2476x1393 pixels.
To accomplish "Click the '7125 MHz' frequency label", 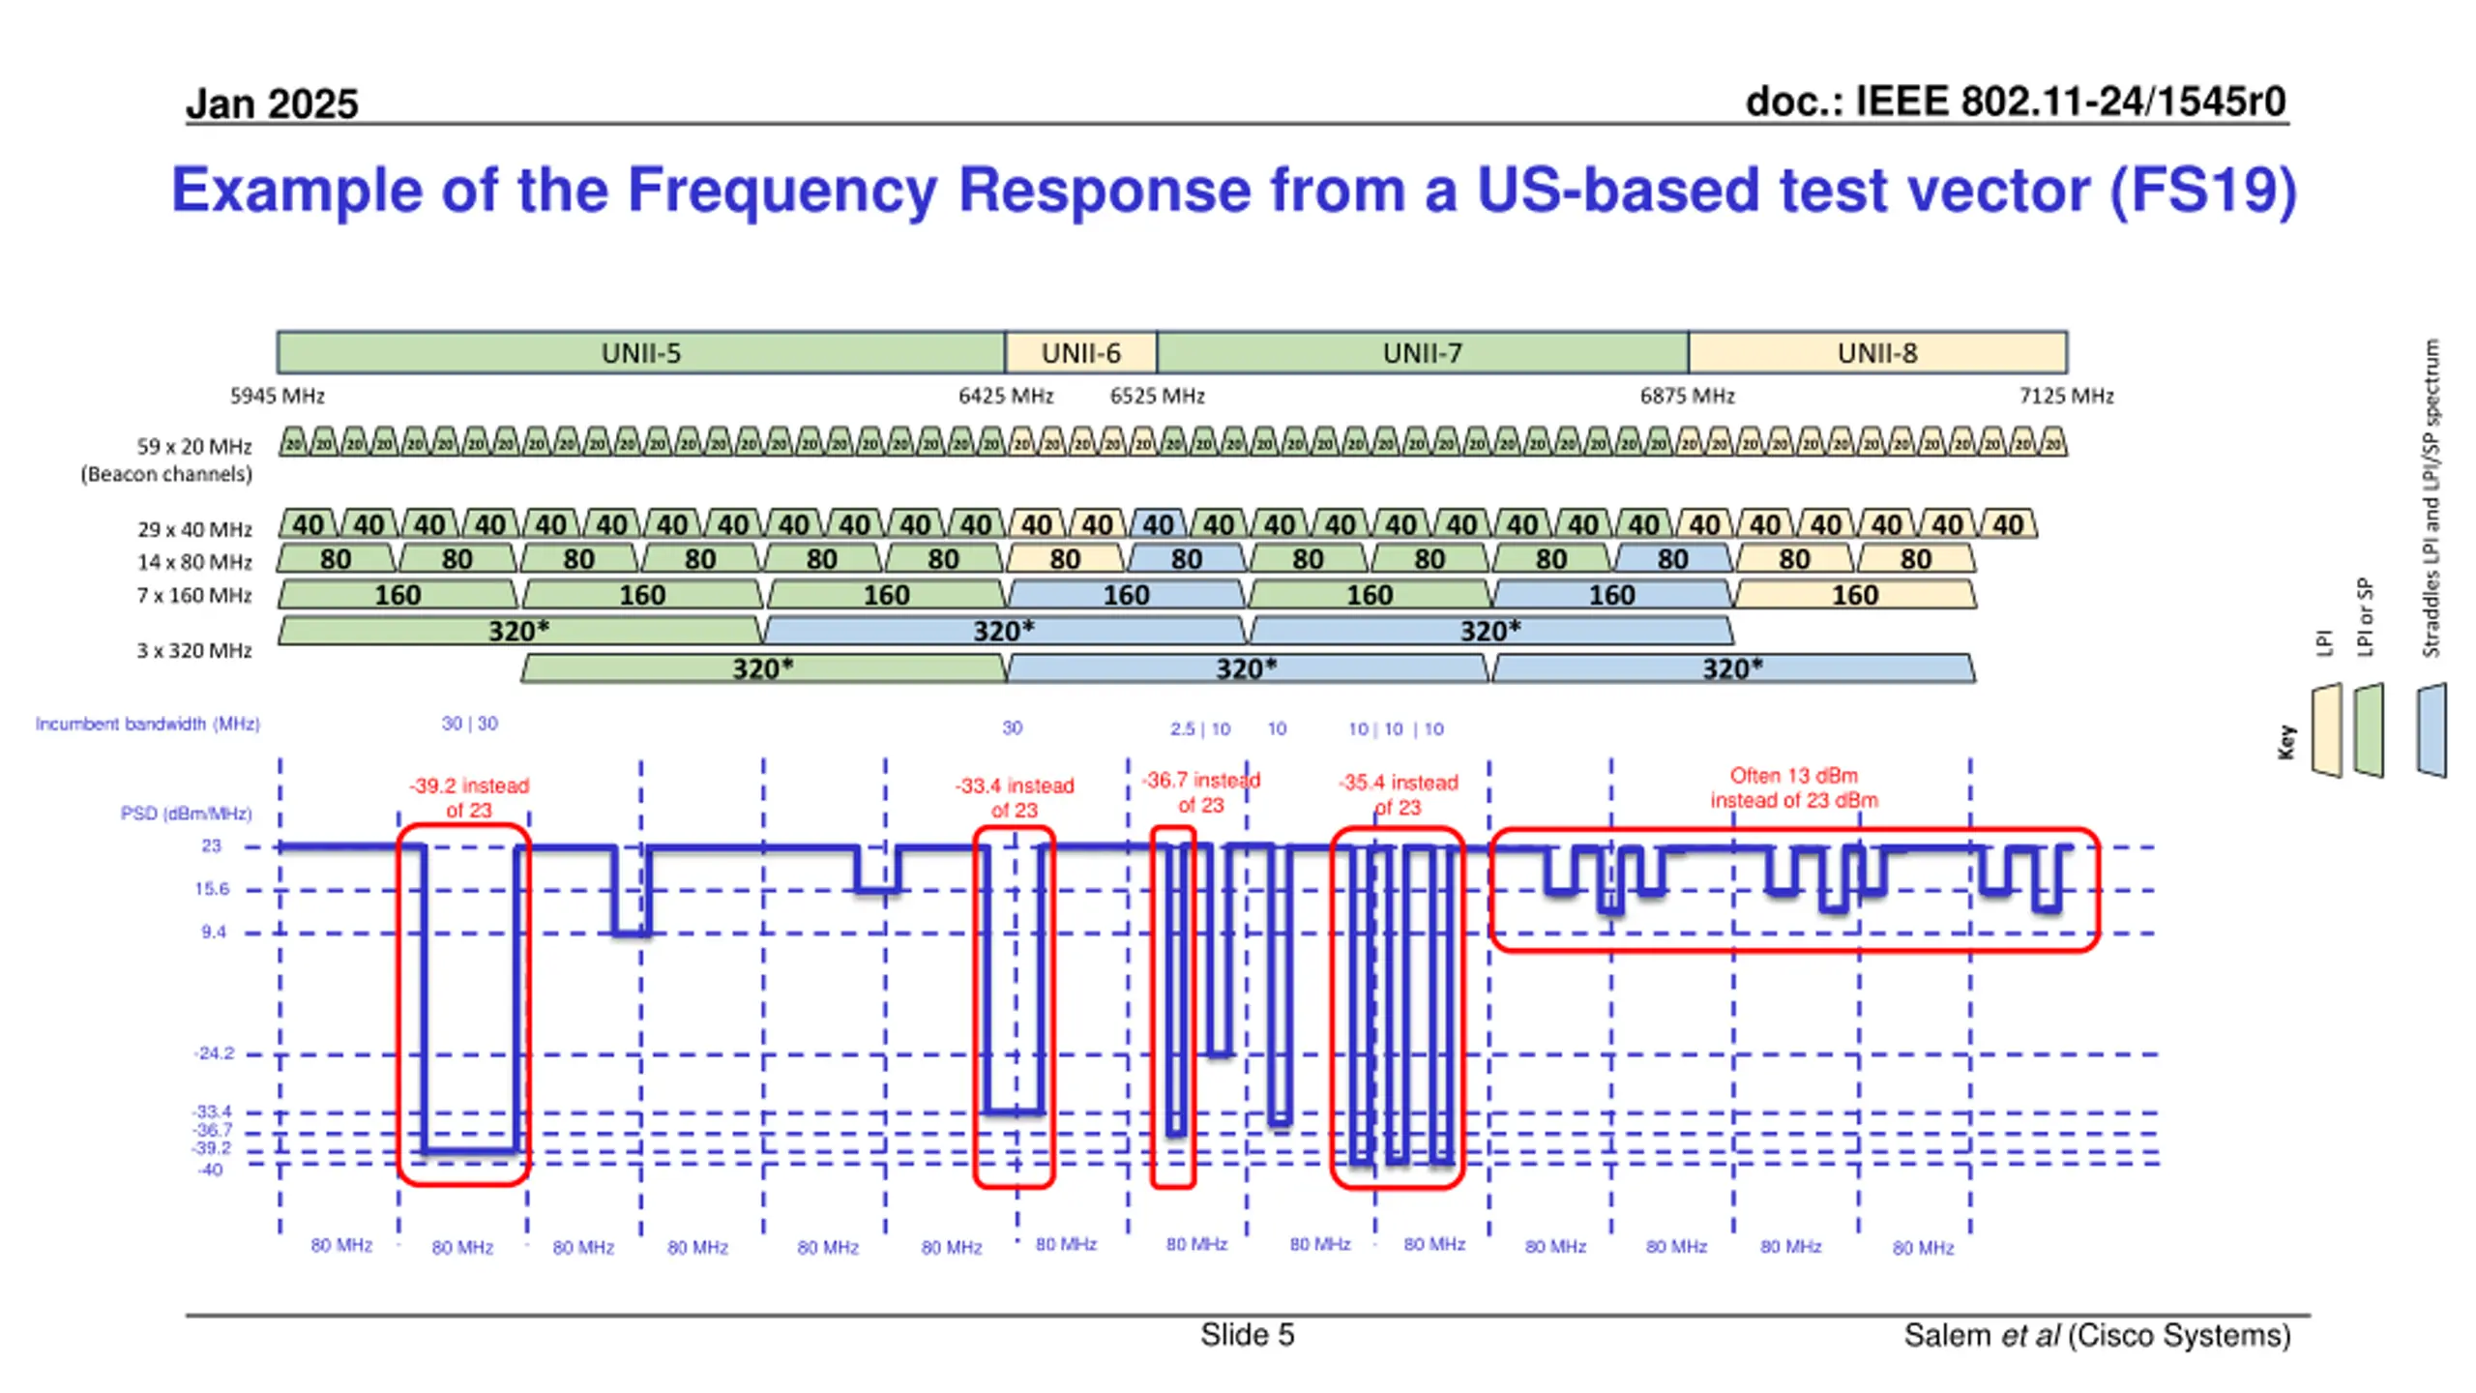I will (2067, 396).
